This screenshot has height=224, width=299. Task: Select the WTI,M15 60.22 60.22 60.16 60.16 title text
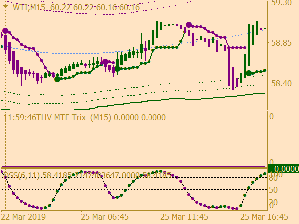(x=76, y=8)
